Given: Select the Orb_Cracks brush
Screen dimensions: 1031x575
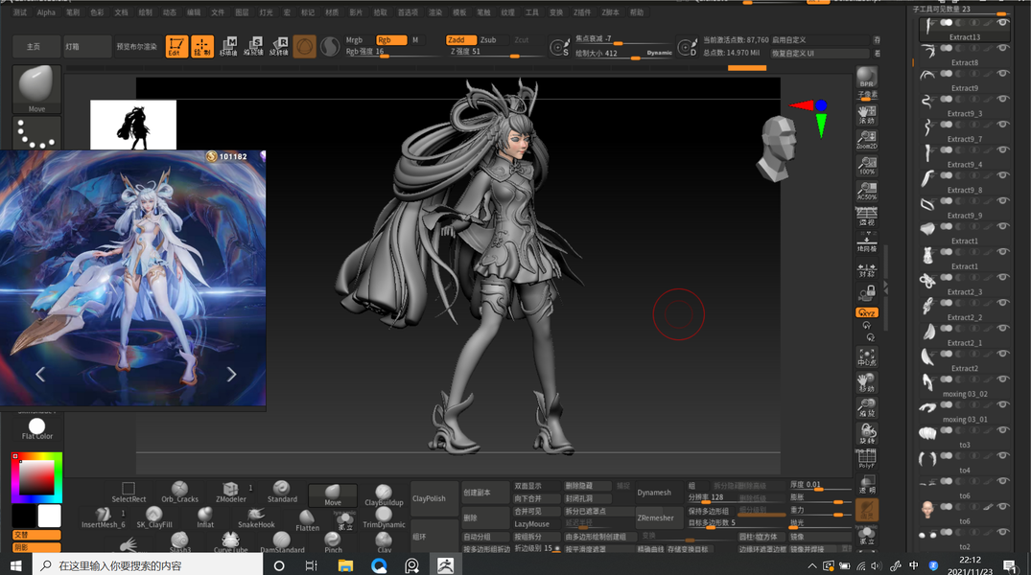Looking at the screenshot, I should coord(179,493).
